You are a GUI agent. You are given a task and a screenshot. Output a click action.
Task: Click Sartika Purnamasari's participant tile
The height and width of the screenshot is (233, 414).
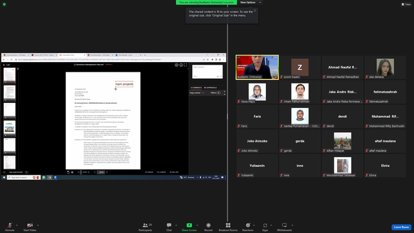(x=300, y=116)
